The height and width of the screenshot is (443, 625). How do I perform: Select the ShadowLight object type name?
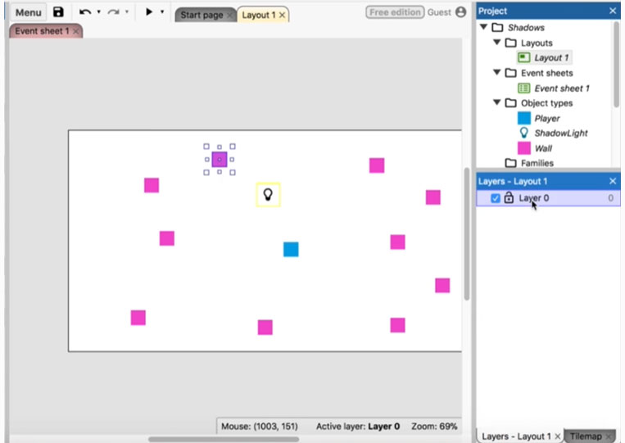point(561,133)
